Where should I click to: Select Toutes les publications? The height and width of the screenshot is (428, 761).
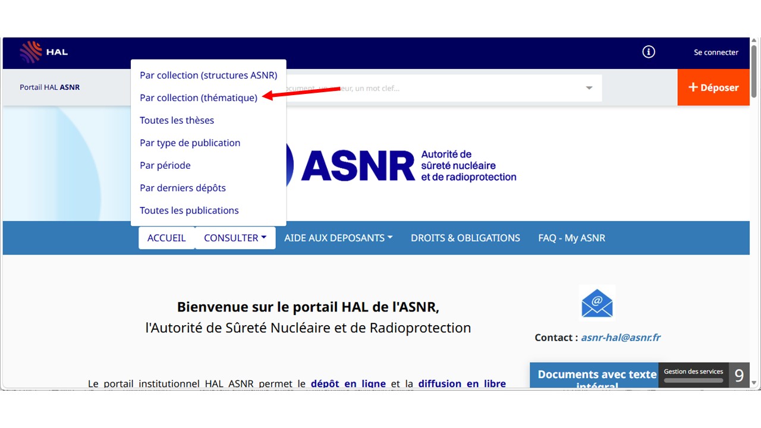tap(189, 211)
